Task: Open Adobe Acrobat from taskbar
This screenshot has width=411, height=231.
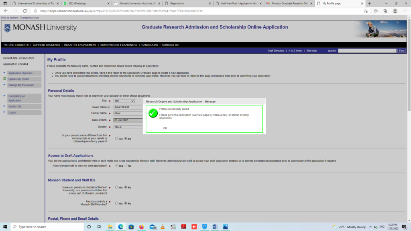Action: 183,227
